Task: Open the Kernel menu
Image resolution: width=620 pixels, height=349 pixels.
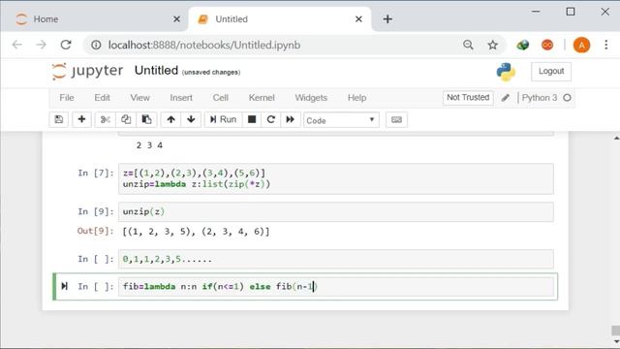Action: point(262,98)
